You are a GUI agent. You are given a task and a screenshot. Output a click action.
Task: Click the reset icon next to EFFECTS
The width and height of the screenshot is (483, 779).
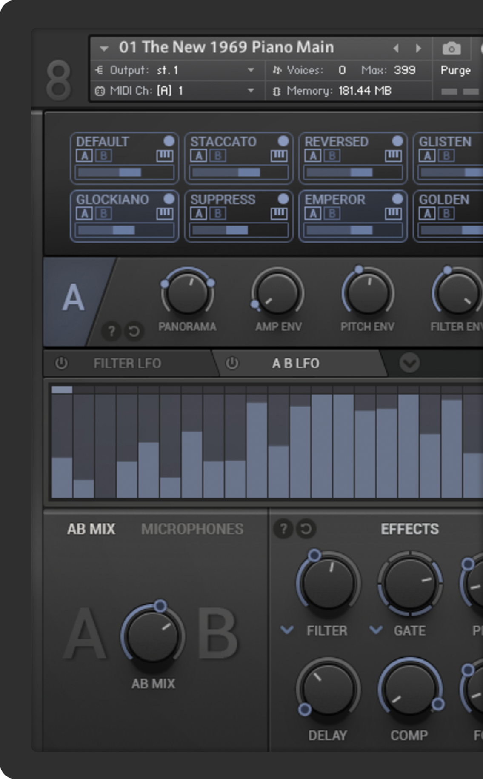[x=306, y=529]
